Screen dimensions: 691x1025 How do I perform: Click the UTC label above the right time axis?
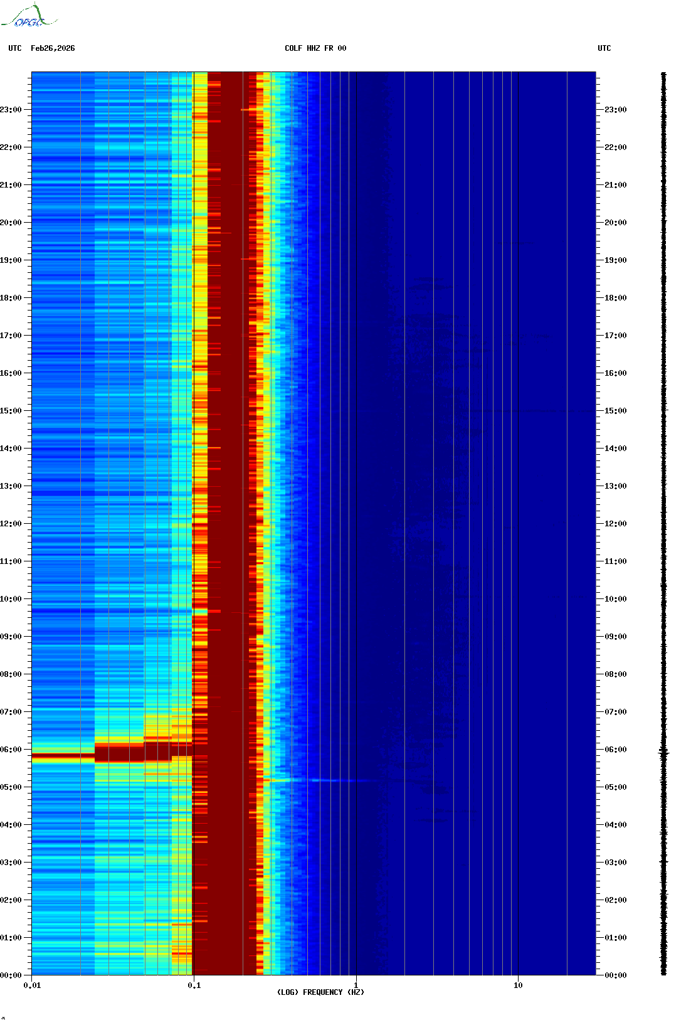[604, 48]
